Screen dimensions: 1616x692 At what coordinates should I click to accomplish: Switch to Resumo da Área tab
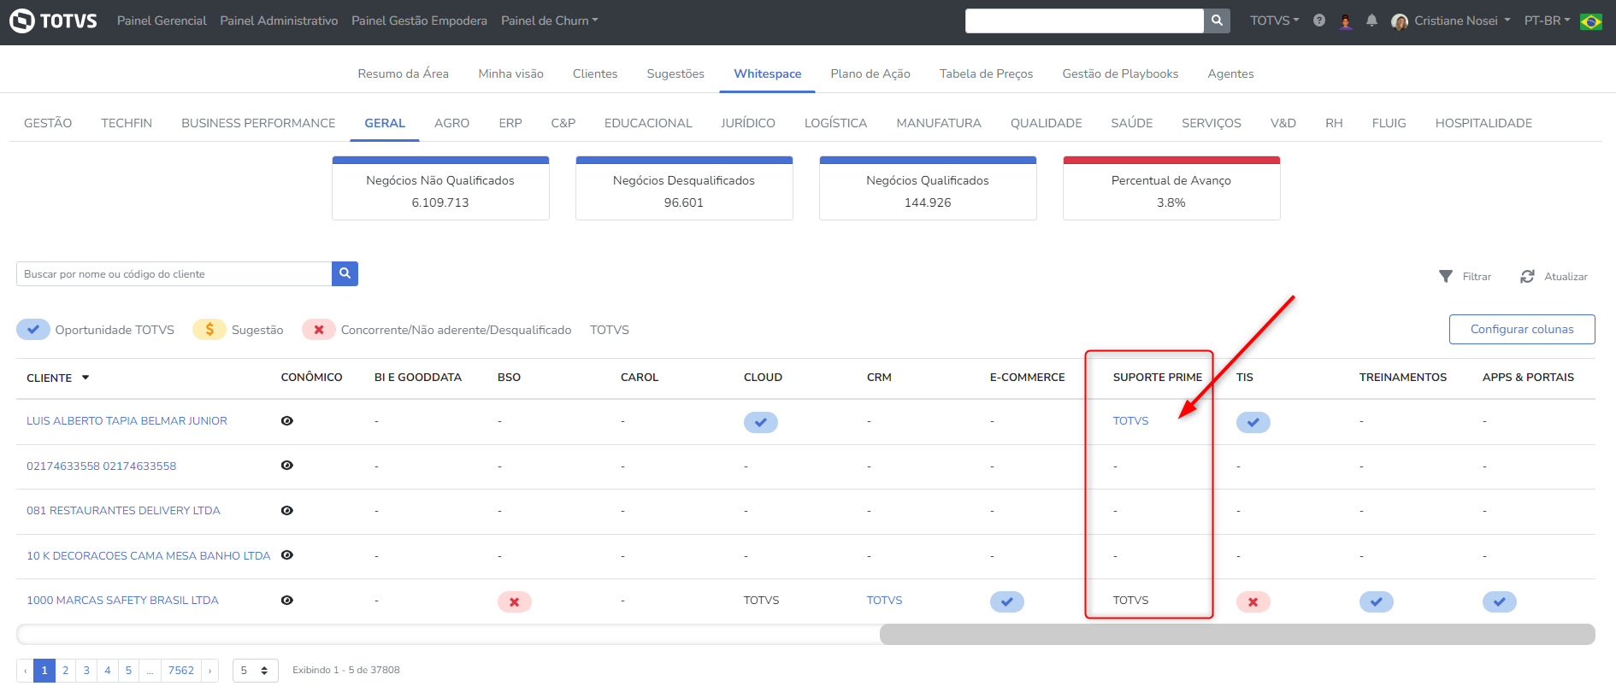(x=403, y=73)
